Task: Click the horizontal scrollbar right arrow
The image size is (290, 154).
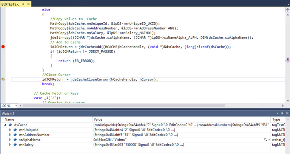Action: 282,106
